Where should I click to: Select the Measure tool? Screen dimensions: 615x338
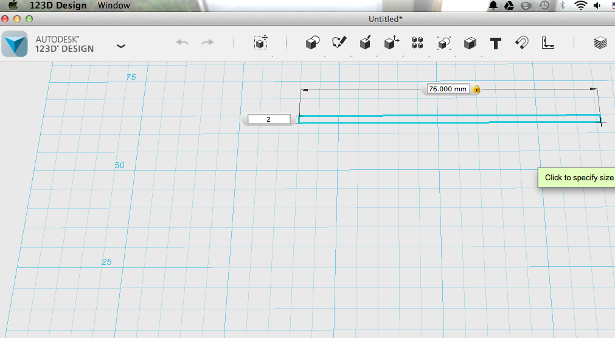[x=547, y=43]
